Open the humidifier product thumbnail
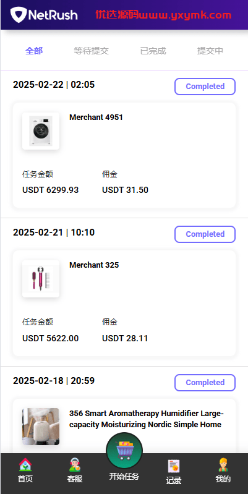Image resolution: width=248 pixels, height=494 pixels. tap(41, 427)
